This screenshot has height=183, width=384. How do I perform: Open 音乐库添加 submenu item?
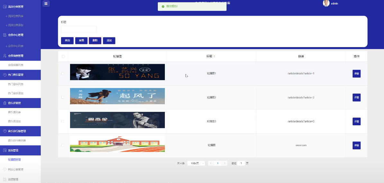14,121
